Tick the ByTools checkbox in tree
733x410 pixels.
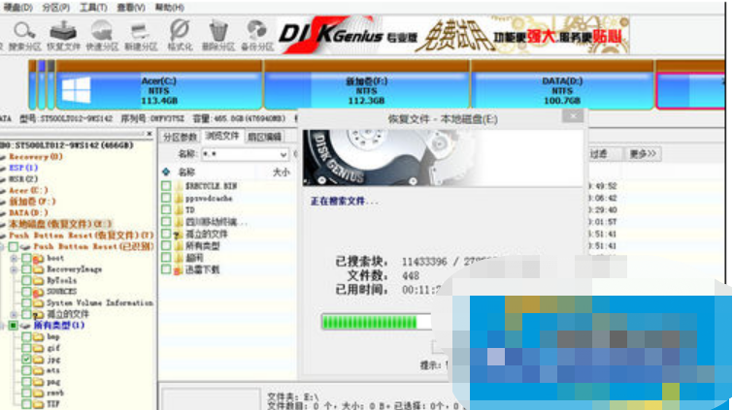(26, 281)
